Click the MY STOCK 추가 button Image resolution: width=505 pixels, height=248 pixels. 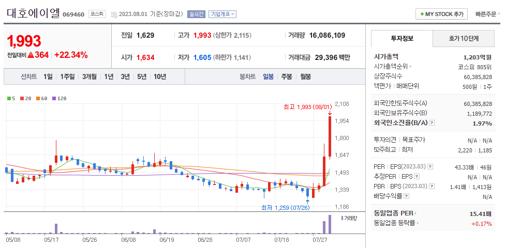441,14
